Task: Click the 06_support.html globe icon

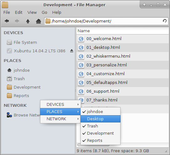Action: pos(81,91)
